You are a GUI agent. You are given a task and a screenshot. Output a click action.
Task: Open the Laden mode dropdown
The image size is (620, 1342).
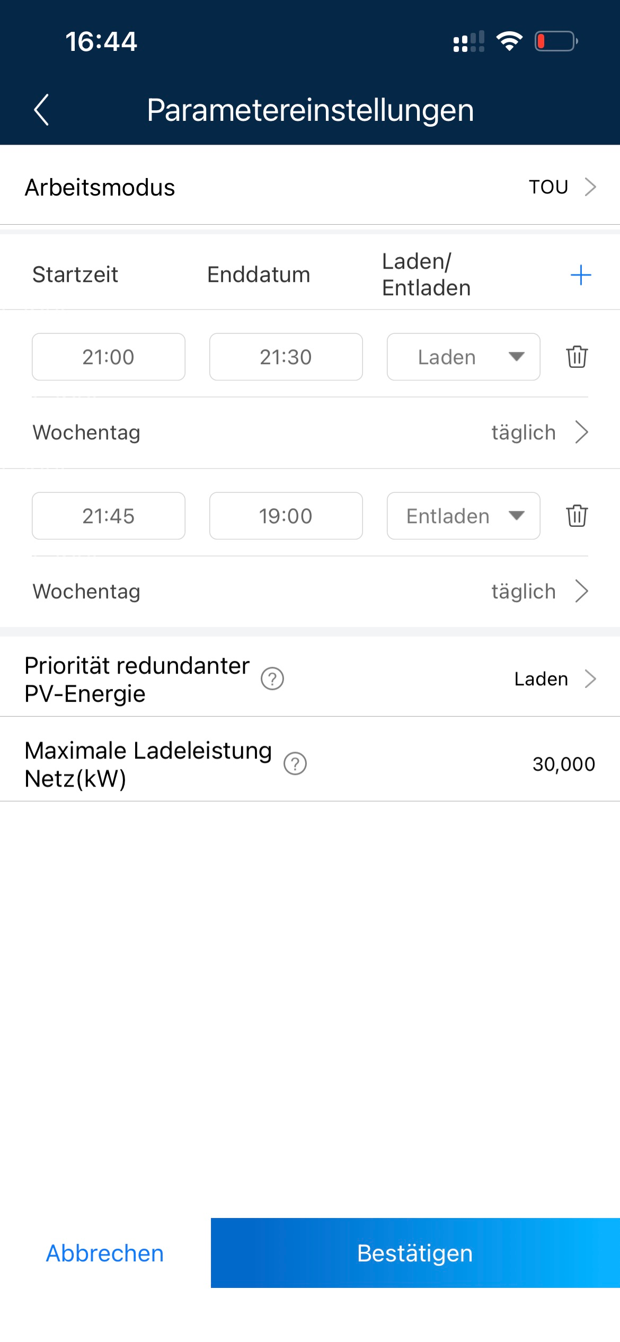pyautogui.click(x=464, y=357)
